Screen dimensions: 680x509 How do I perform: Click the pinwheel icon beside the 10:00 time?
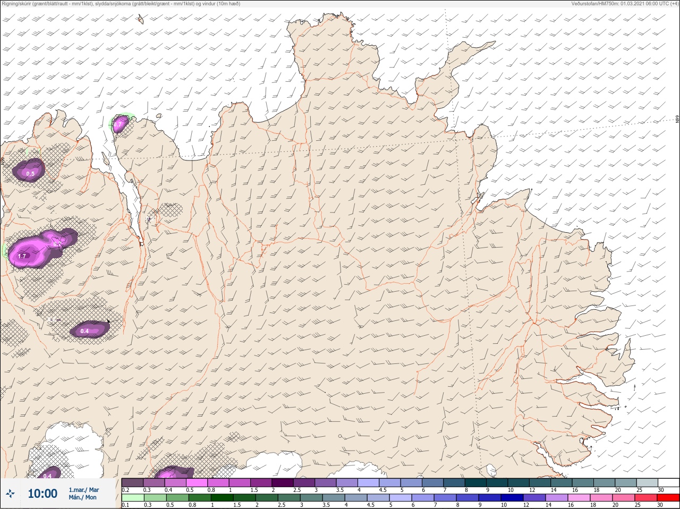(11, 494)
